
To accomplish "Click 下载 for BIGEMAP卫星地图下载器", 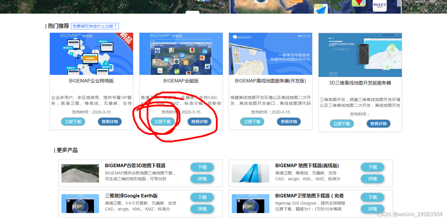I will point(372,197).
